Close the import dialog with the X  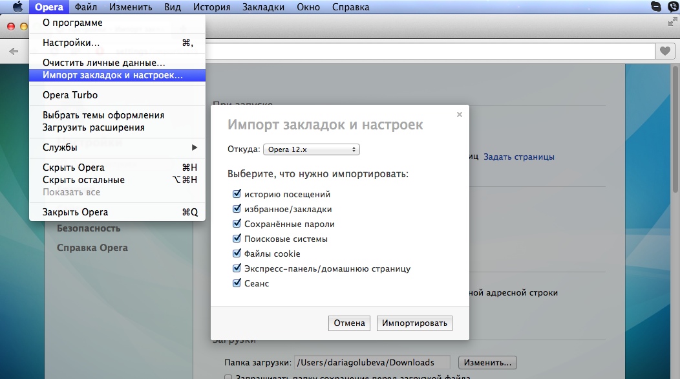click(460, 114)
